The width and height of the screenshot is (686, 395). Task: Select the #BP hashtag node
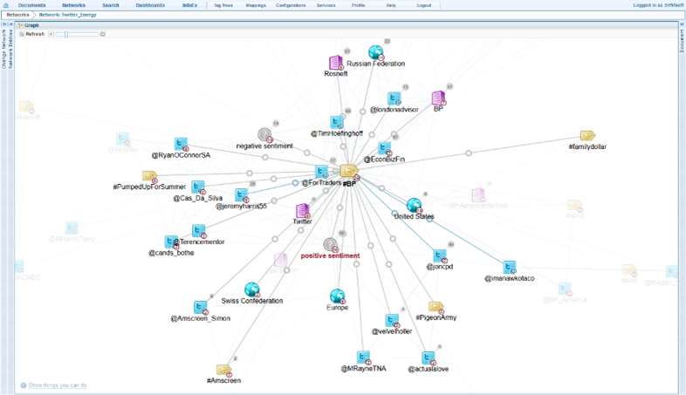pyautogui.click(x=349, y=171)
